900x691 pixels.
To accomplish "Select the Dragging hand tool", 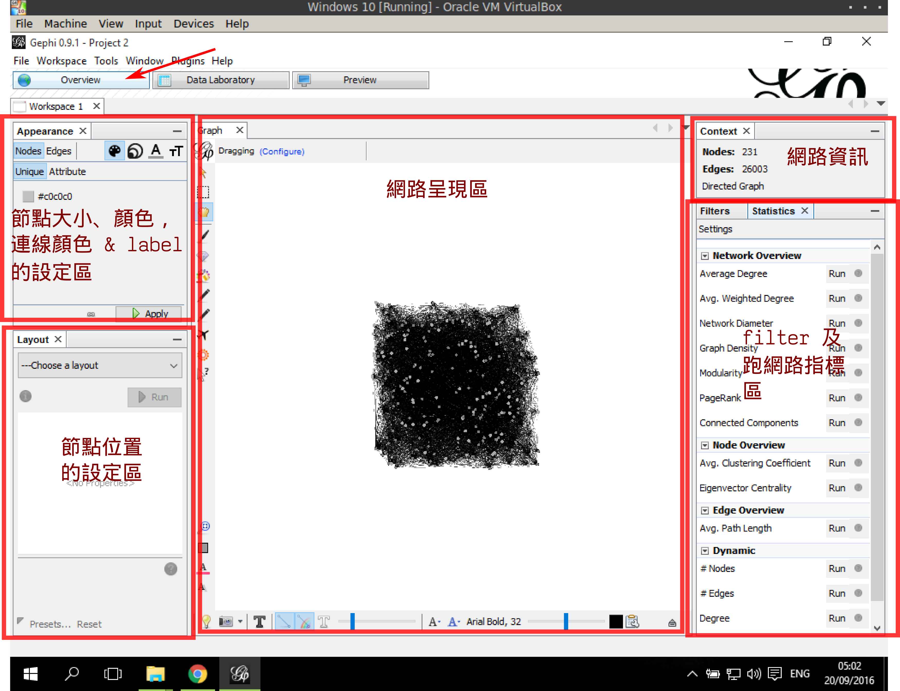I will coord(204,212).
